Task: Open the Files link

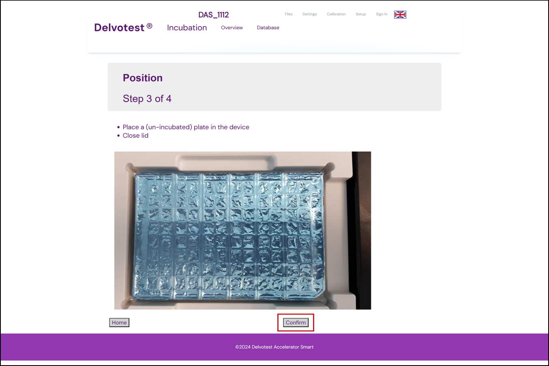Action: pyautogui.click(x=288, y=14)
